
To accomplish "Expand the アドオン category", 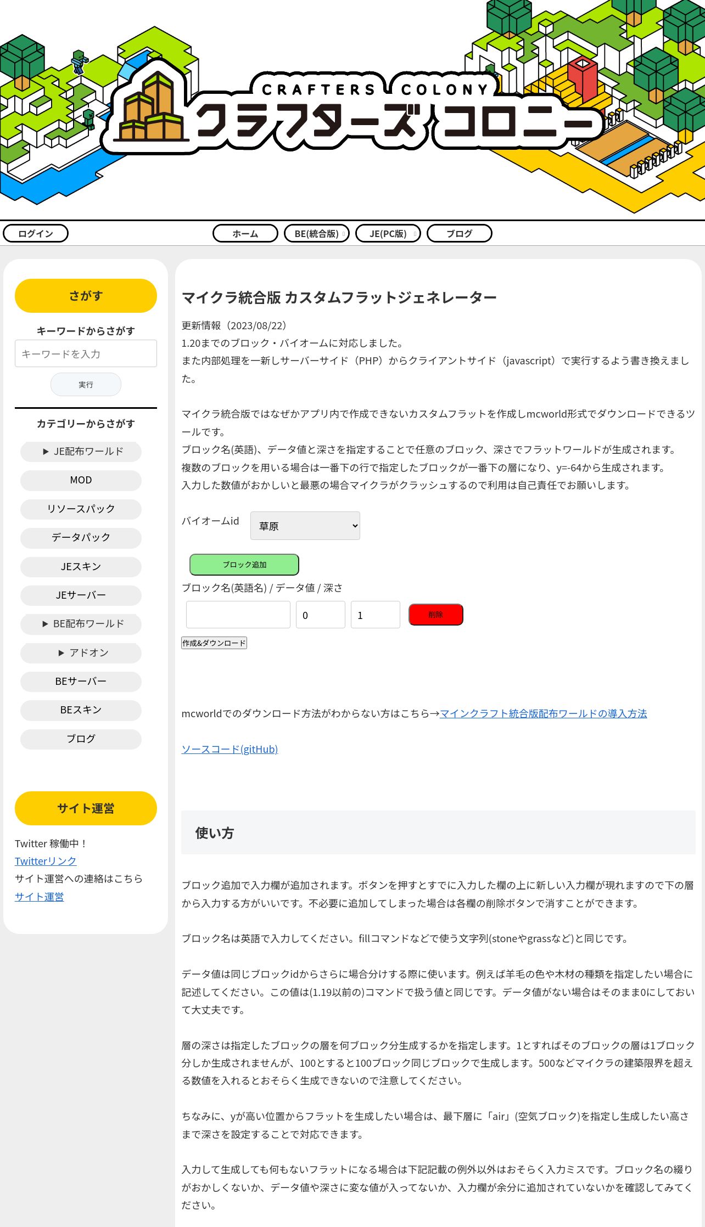I will click(81, 652).
